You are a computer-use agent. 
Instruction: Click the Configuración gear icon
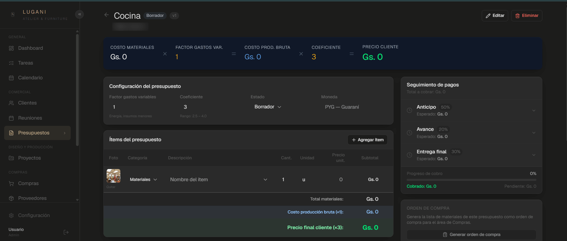click(11, 216)
